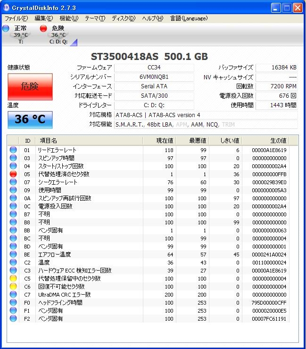Click the buffer size field 16384 KB
This screenshot has height=349, width=306.
(277, 68)
